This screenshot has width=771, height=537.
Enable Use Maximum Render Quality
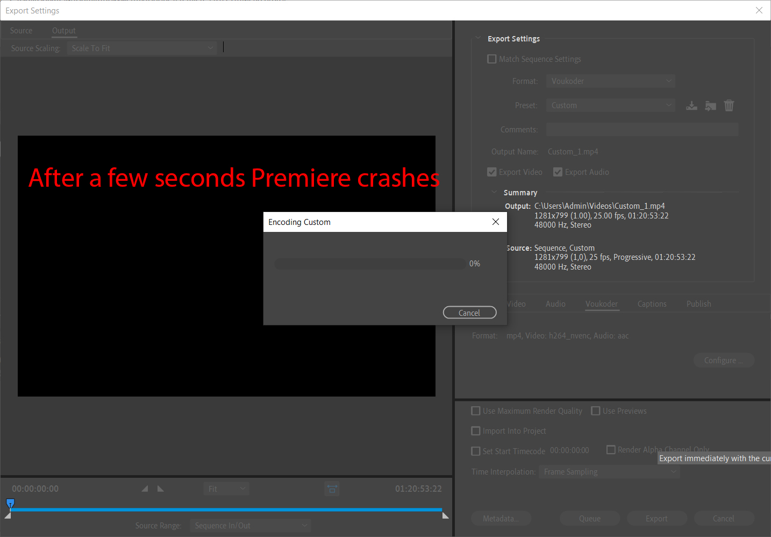pos(476,411)
